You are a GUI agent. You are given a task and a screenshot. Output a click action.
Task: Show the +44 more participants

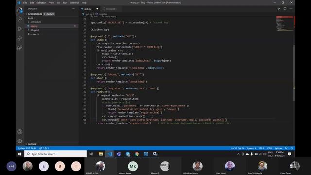(x=11, y=166)
